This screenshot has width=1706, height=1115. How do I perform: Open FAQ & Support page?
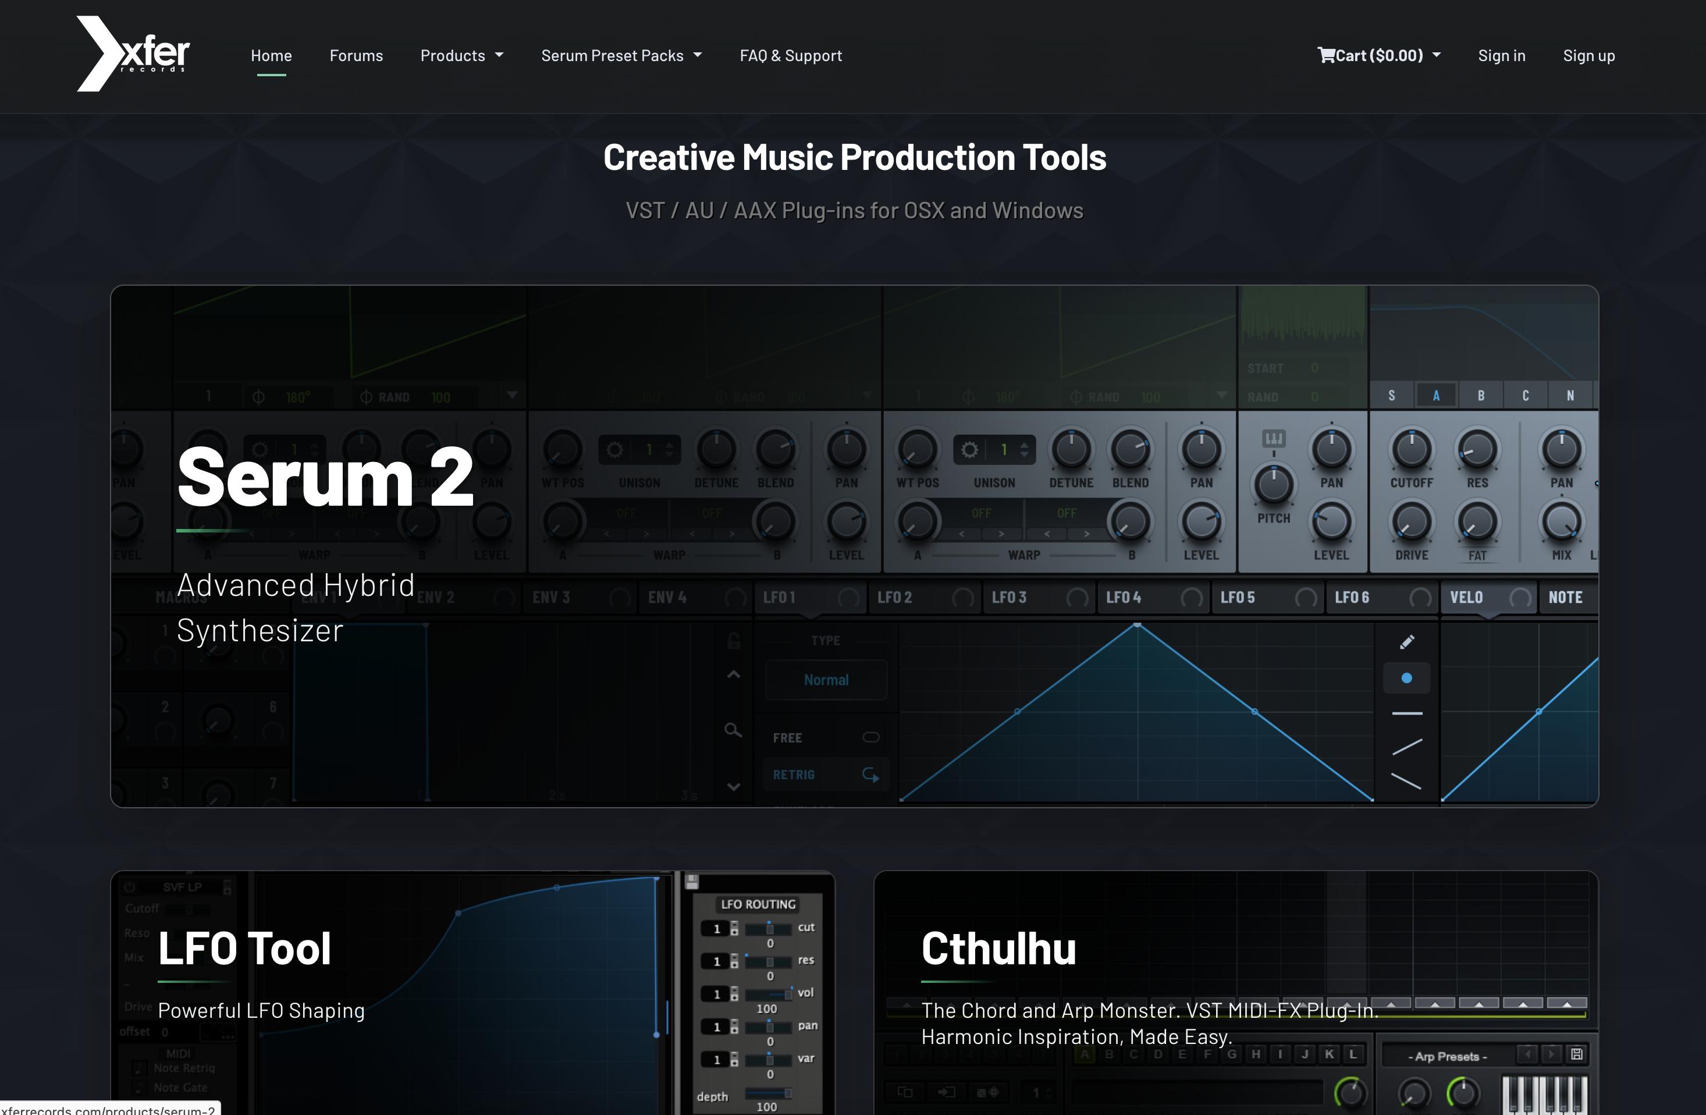tap(791, 55)
